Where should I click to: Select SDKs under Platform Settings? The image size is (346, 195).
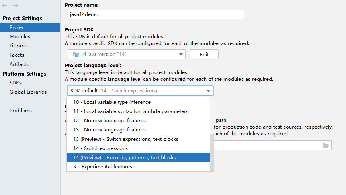click(x=16, y=83)
